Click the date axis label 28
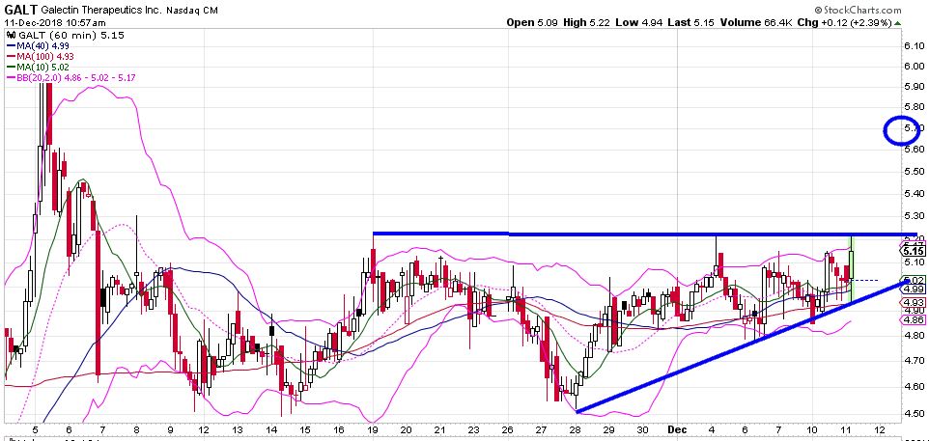 point(577,429)
